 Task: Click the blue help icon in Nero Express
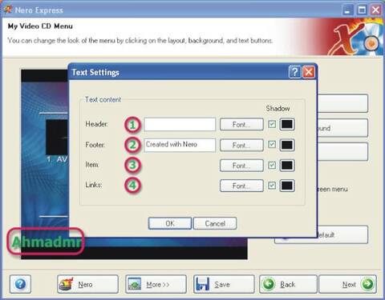[20, 284]
